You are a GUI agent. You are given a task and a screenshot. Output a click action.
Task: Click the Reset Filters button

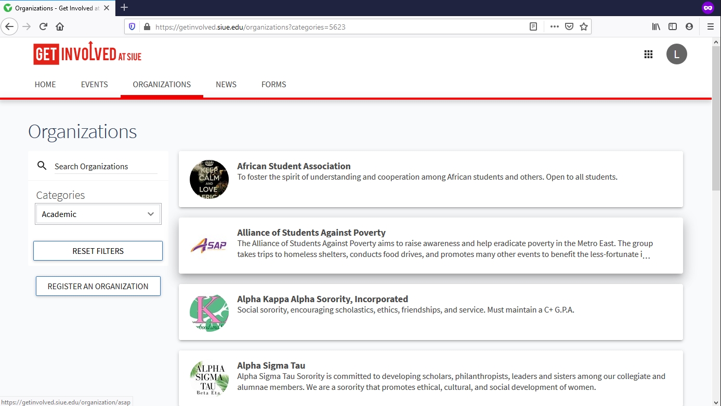pyautogui.click(x=98, y=251)
